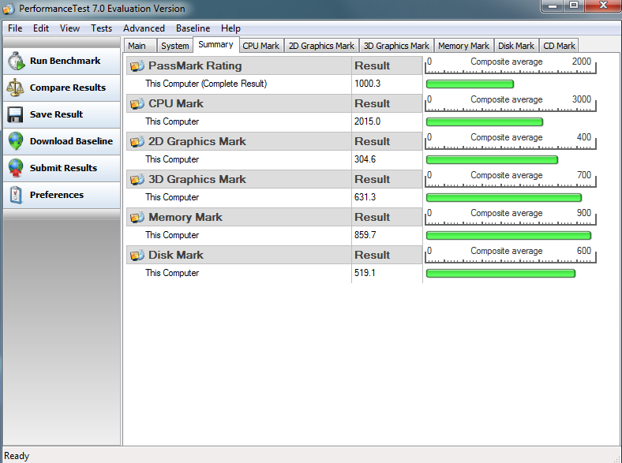This screenshot has height=463, width=622.
Task: Click the PassMark Rating header icon
Action: [137, 65]
